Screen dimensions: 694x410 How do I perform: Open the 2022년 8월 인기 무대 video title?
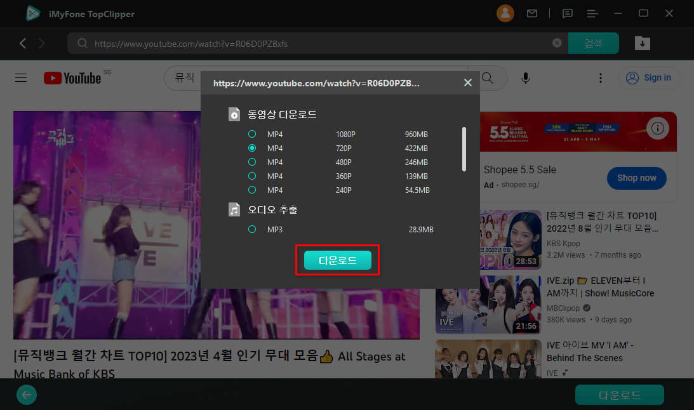[x=602, y=222]
